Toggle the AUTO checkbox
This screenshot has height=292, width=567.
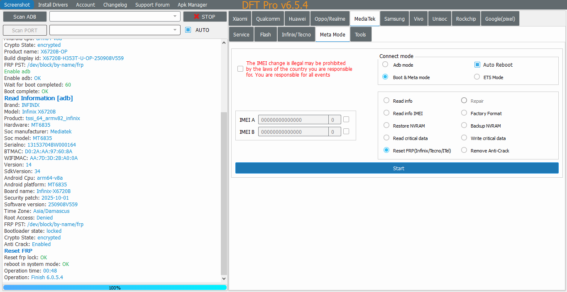click(188, 30)
